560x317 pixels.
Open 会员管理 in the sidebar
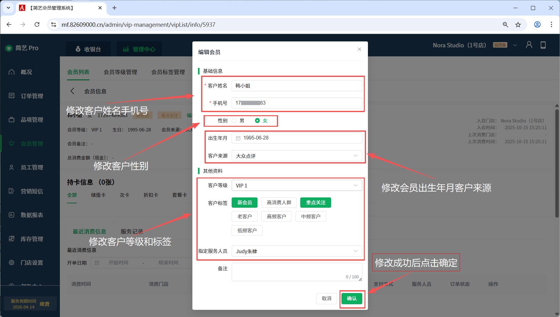[x=32, y=144]
